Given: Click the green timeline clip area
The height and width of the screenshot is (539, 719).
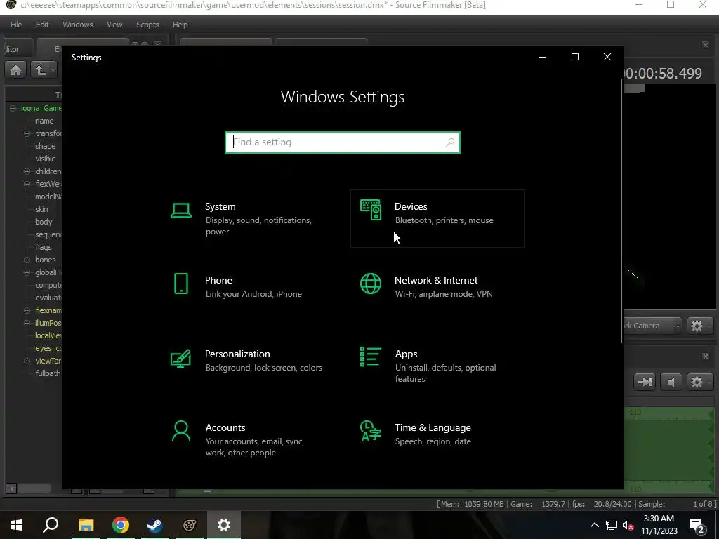Looking at the screenshot, I should pyautogui.click(x=669, y=449).
